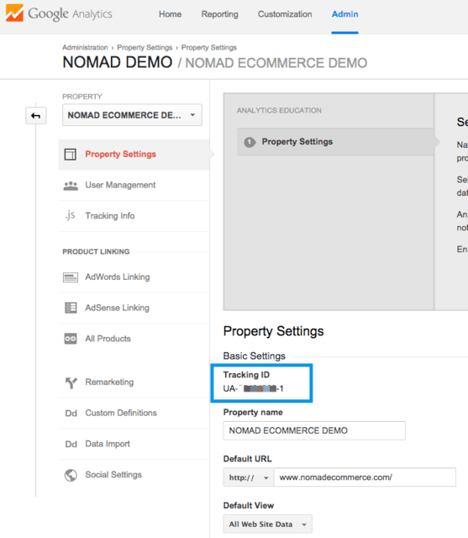Click the ANALYTICS EDUCATION label
The height and width of the screenshot is (538, 468).
click(279, 110)
